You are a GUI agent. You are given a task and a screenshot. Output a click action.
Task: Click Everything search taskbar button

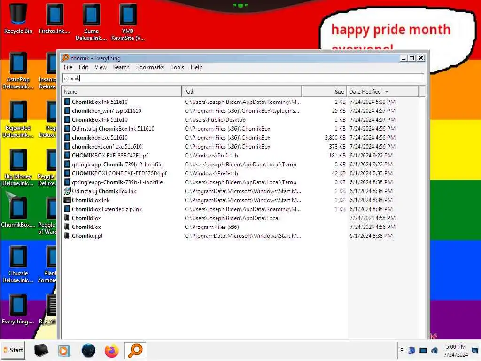point(135,350)
